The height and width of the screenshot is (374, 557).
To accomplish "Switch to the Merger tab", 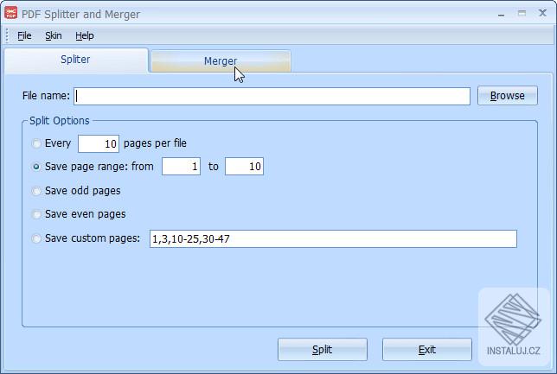I will coord(221,61).
